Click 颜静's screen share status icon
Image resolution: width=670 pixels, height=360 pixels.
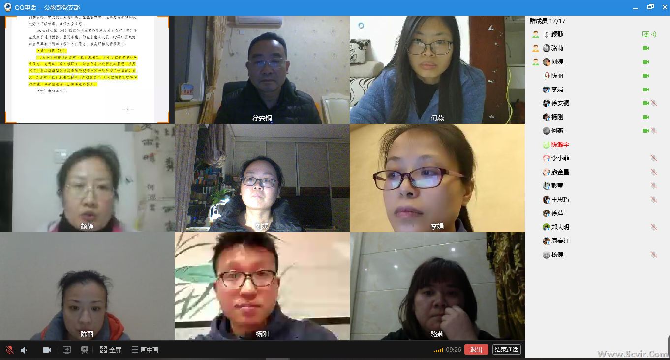pos(646,34)
